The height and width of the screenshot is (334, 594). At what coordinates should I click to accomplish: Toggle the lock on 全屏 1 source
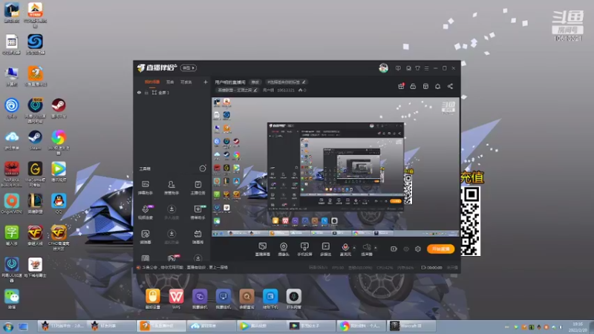146,92
